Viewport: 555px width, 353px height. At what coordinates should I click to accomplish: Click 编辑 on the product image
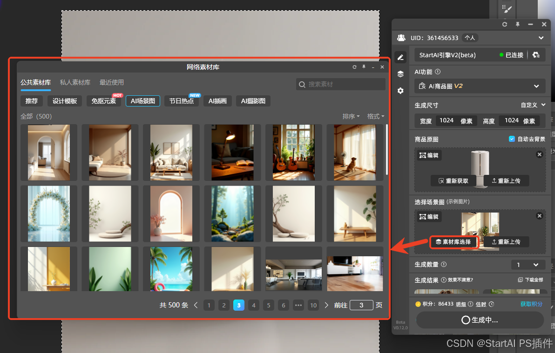429,155
